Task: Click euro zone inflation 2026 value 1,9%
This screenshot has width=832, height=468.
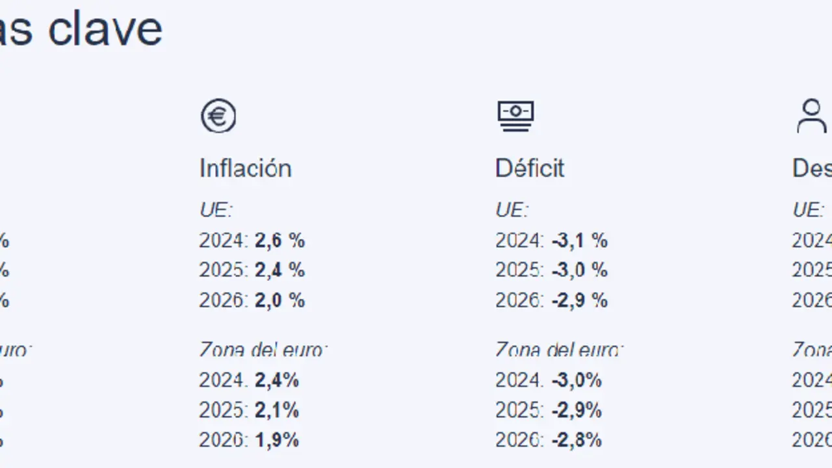Action: tap(277, 440)
